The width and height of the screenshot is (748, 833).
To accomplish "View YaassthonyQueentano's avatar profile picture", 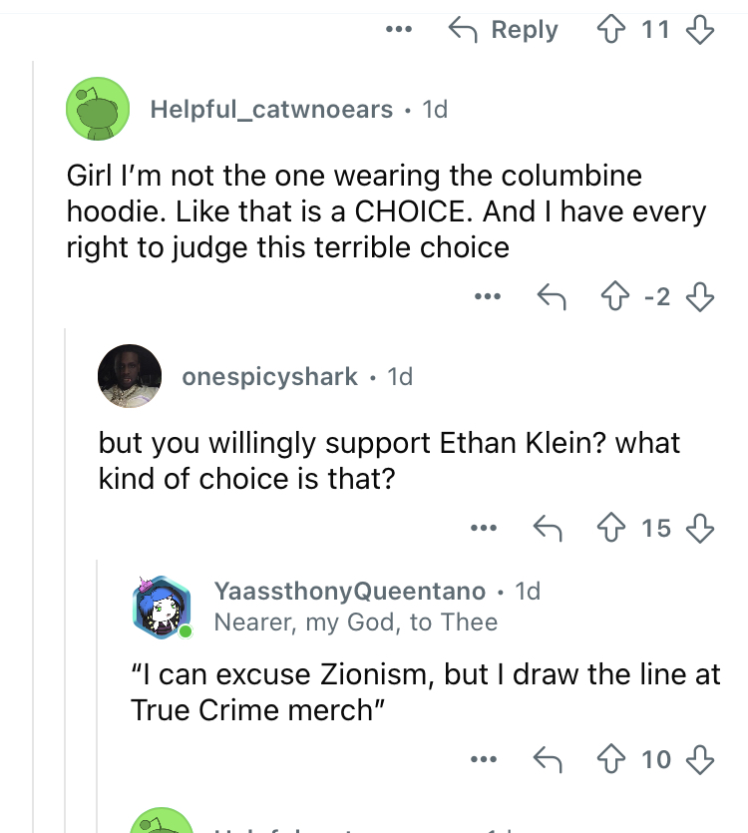I will [162, 608].
